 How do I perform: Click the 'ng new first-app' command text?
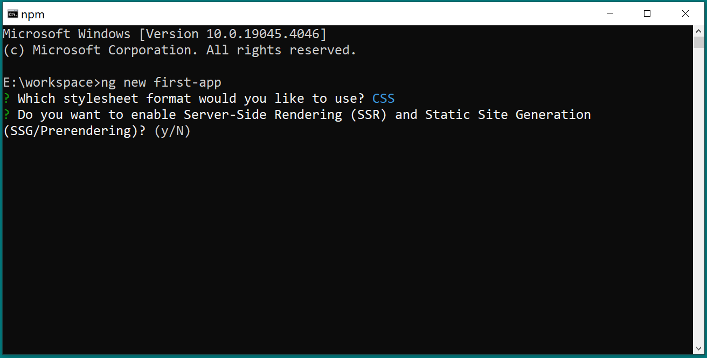click(161, 82)
